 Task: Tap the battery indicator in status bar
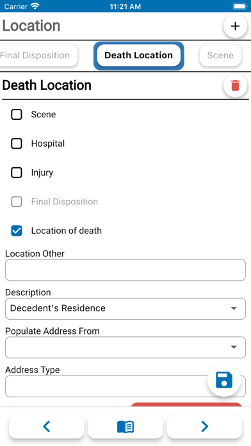[240, 6]
